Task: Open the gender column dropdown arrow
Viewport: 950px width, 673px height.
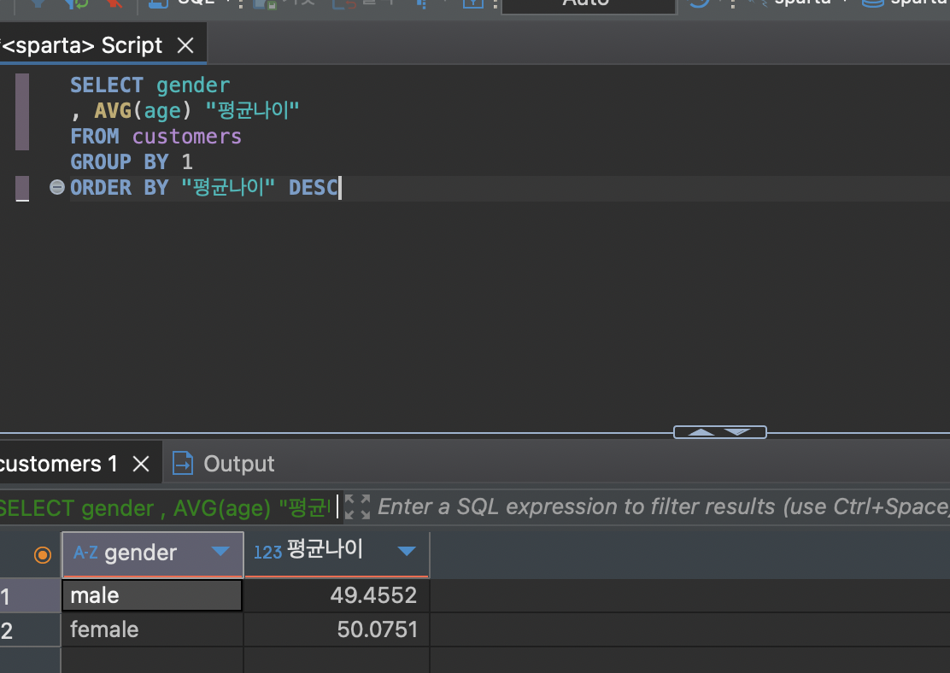Action: point(220,551)
